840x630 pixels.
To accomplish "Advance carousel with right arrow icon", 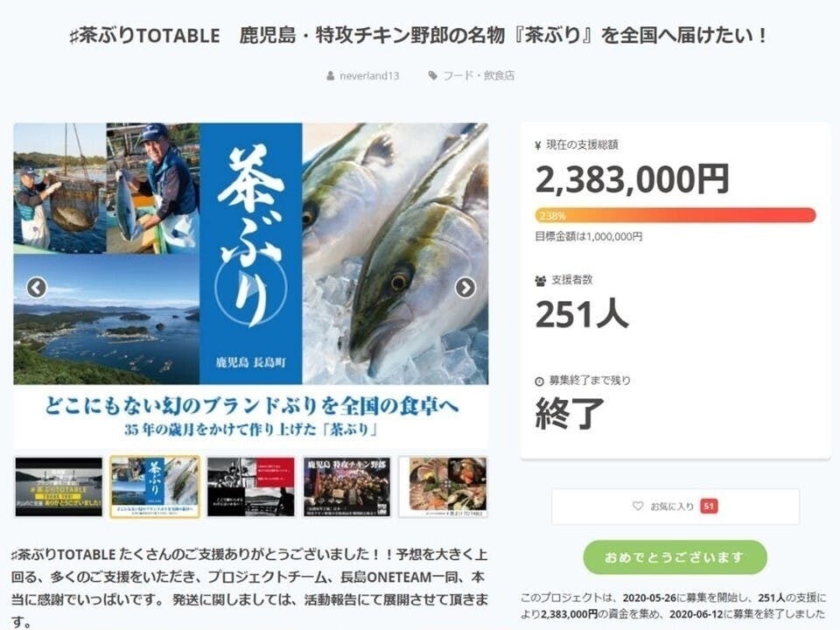I will pos(465,288).
